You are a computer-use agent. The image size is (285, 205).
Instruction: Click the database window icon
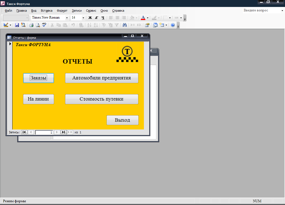point(155,25)
